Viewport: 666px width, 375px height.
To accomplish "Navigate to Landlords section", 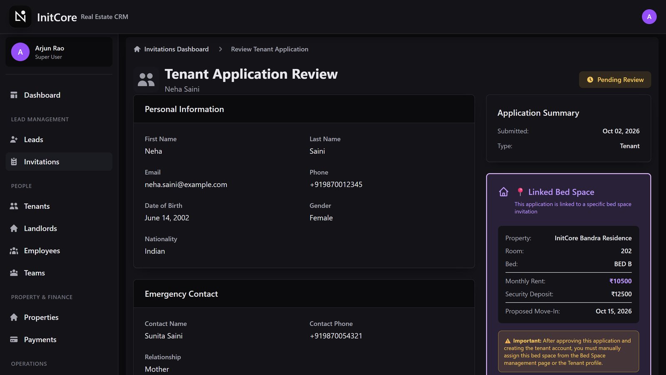I will click(x=59, y=228).
